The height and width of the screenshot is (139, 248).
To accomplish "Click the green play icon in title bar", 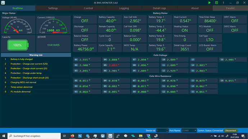I will tap(210, 3).
